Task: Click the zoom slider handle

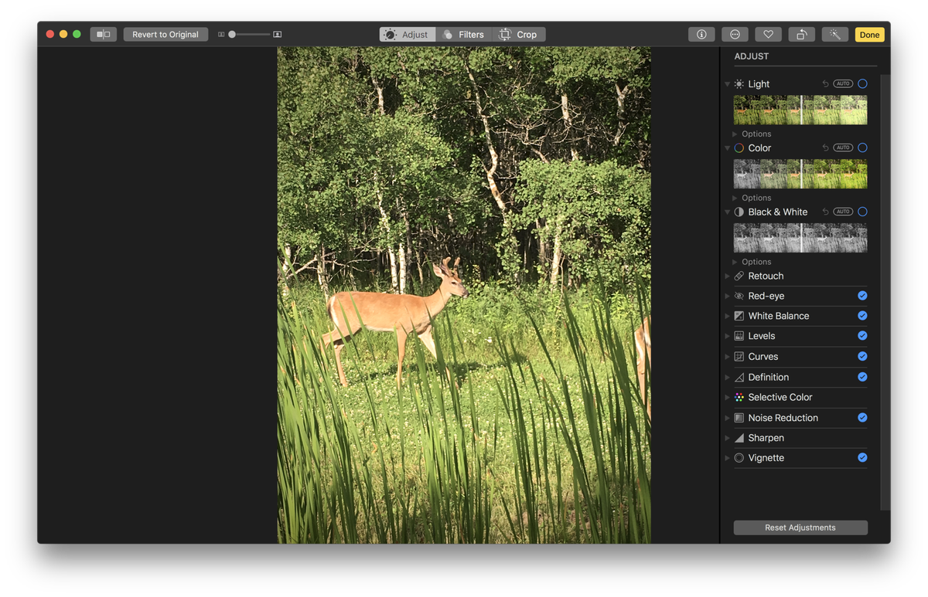Action: 232,34
